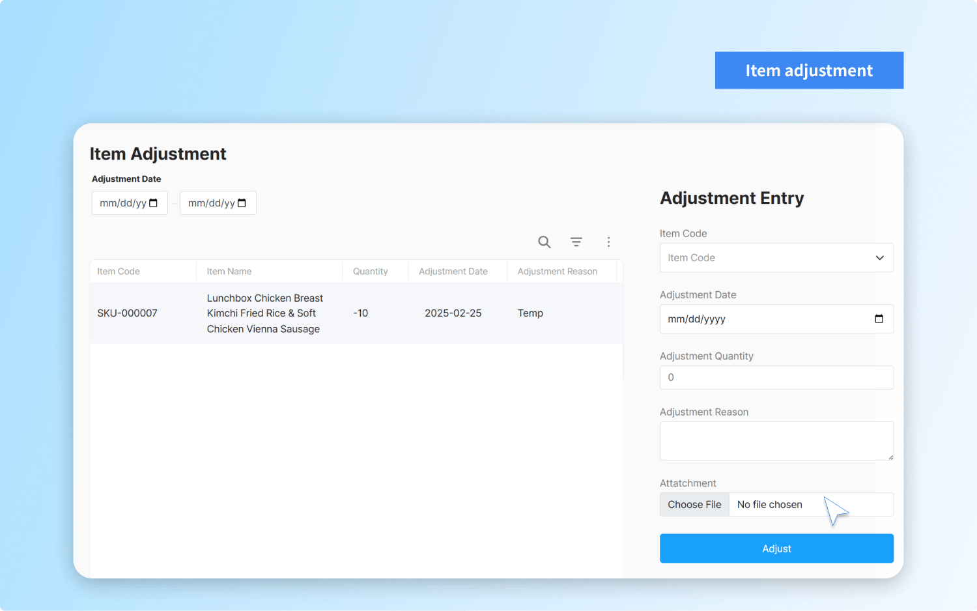Click the Lunchbox Chicken Breast item name
The width and height of the screenshot is (977, 611).
click(x=265, y=313)
